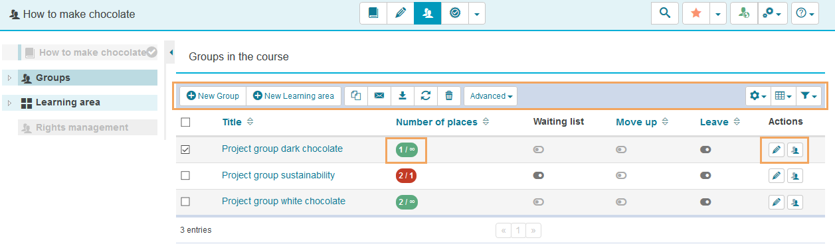Open the filter funnel dropdown
Viewport: 835px width, 246px height.
click(808, 96)
